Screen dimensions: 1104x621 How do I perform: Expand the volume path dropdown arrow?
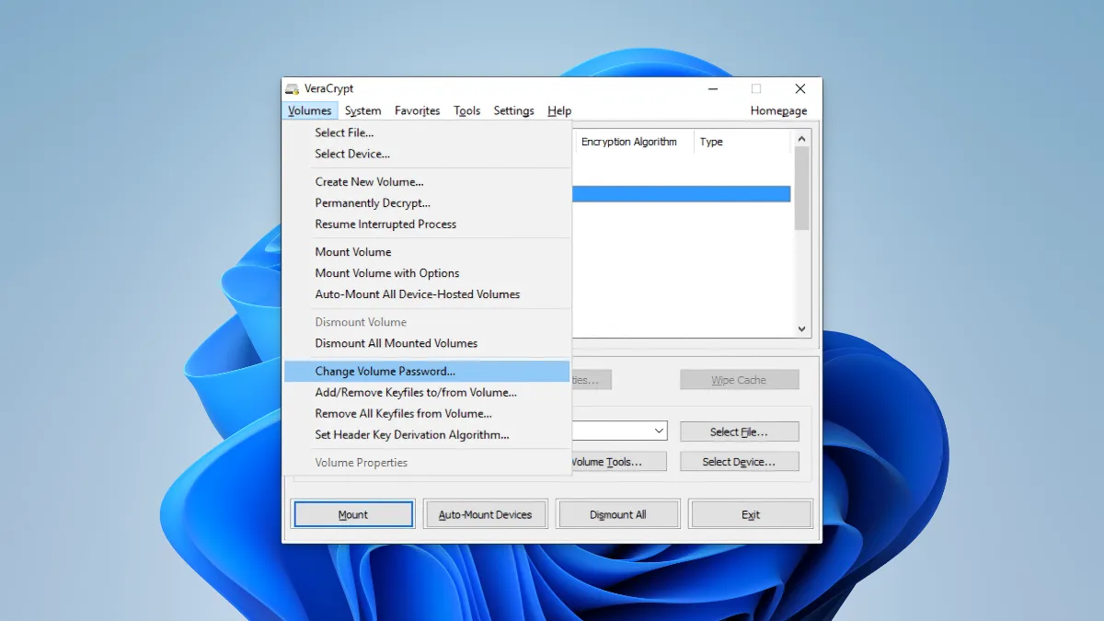pos(660,431)
